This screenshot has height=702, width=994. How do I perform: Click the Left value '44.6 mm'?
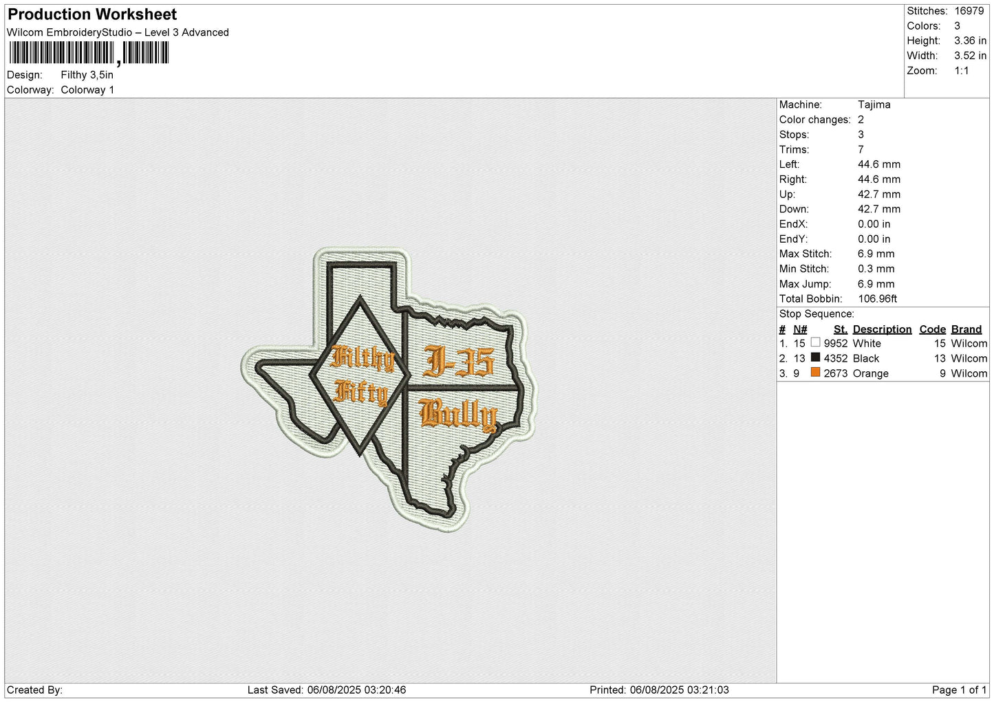pyautogui.click(x=879, y=164)
